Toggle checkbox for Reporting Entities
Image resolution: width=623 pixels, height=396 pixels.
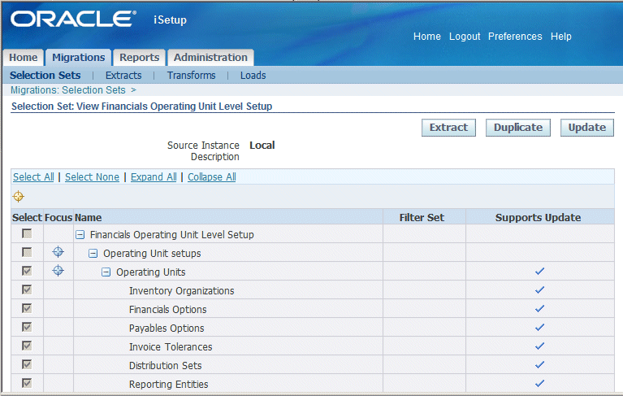coord(27,383)
